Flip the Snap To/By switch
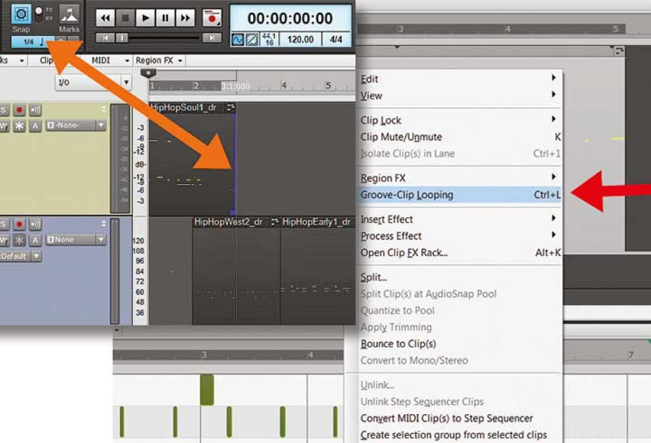This screenshot has height=443, width=651. pyautogui.click(x=38, y=14)
